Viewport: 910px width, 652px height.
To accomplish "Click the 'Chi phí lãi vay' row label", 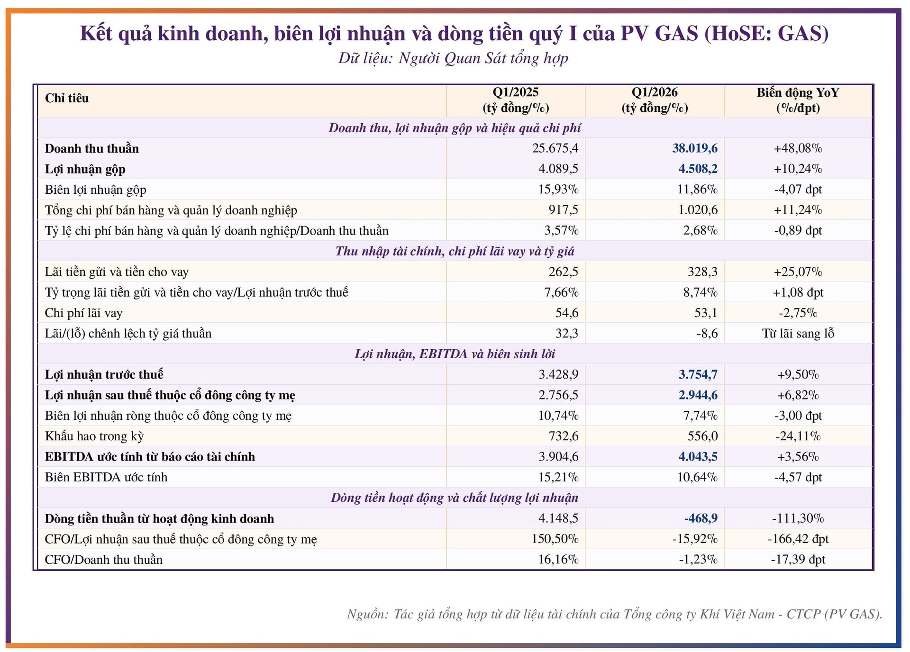I will click(84, 313).
